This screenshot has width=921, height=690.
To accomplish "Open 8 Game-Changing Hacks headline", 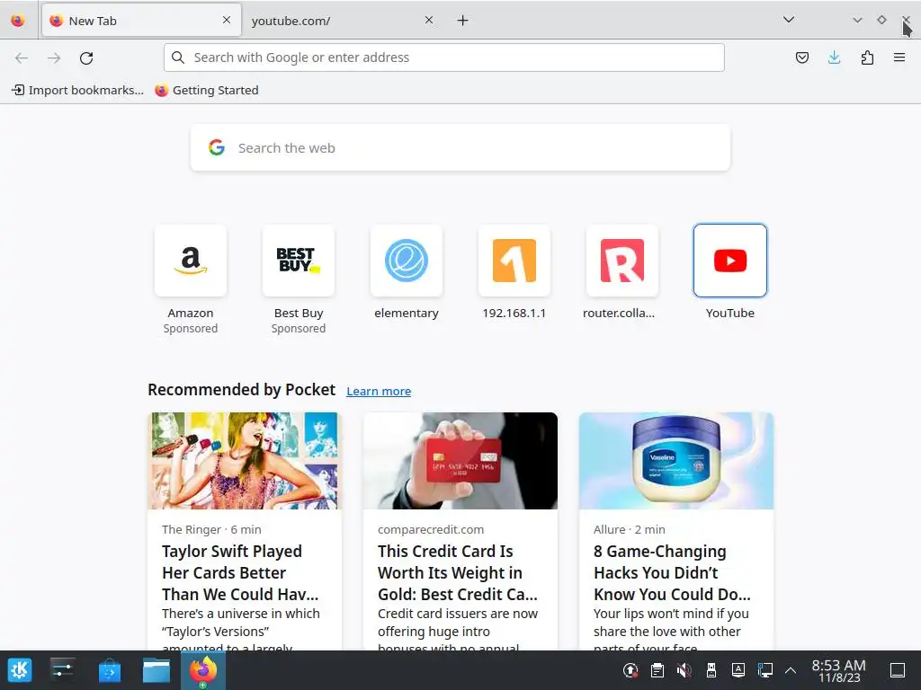I will tap(672, 572).
